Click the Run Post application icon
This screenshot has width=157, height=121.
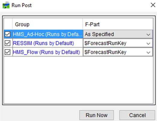pos(6,5)
